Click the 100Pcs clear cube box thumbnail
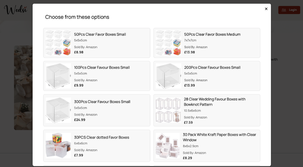The image size is (303, 167). pyautogui.click(x=58, y=76)
